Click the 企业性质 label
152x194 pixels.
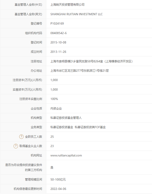36,109
